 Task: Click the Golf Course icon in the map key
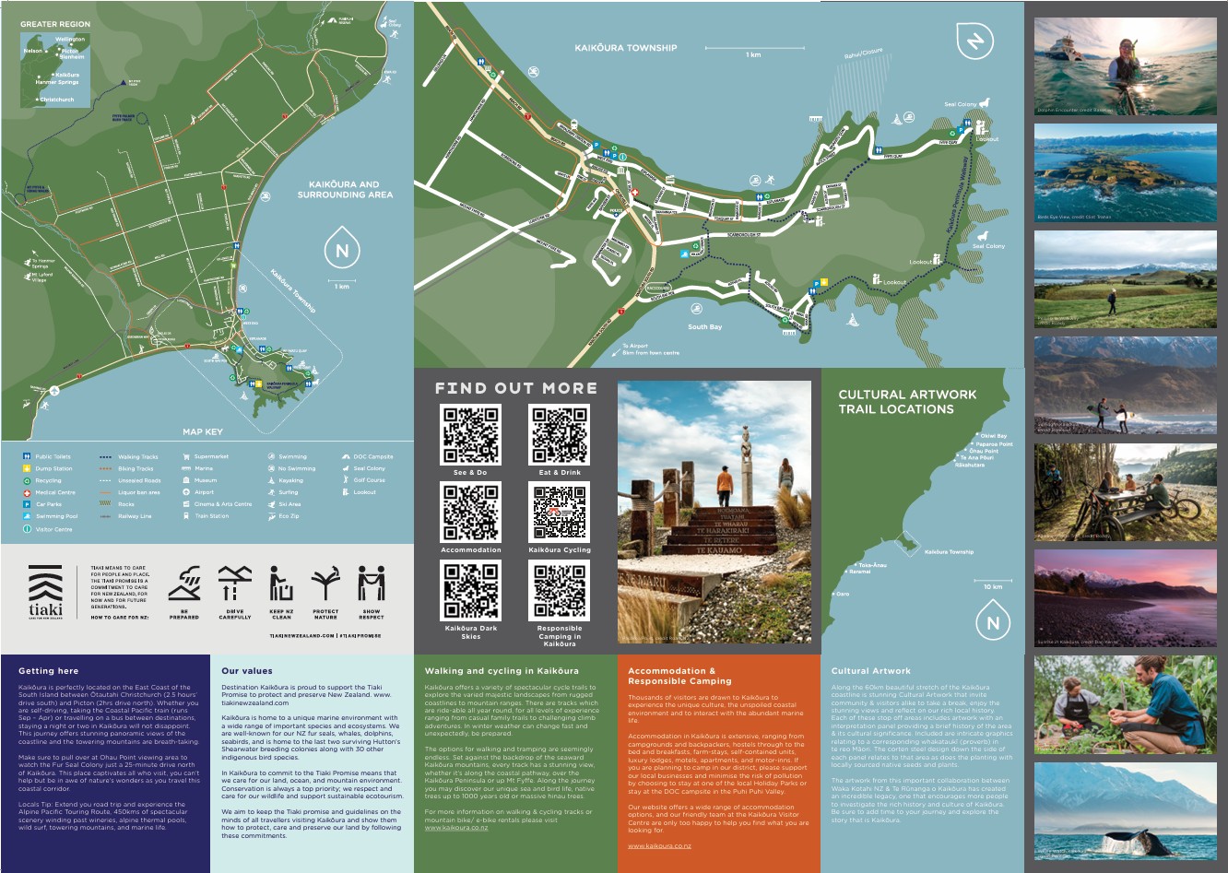point(344,480)
